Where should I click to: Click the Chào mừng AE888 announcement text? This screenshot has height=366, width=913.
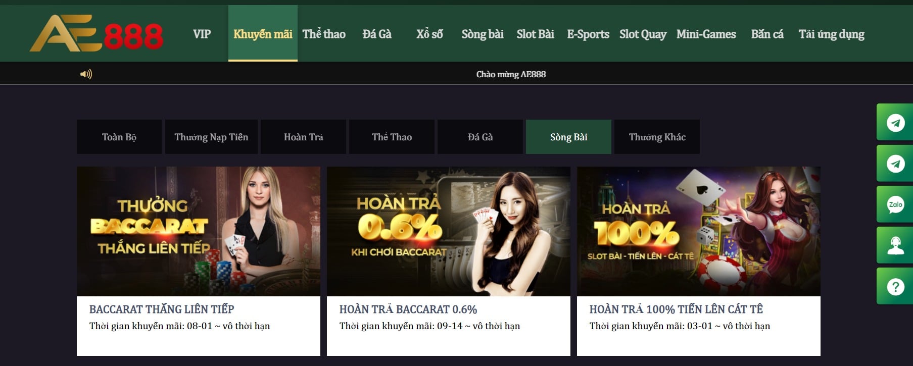(511, 74)
